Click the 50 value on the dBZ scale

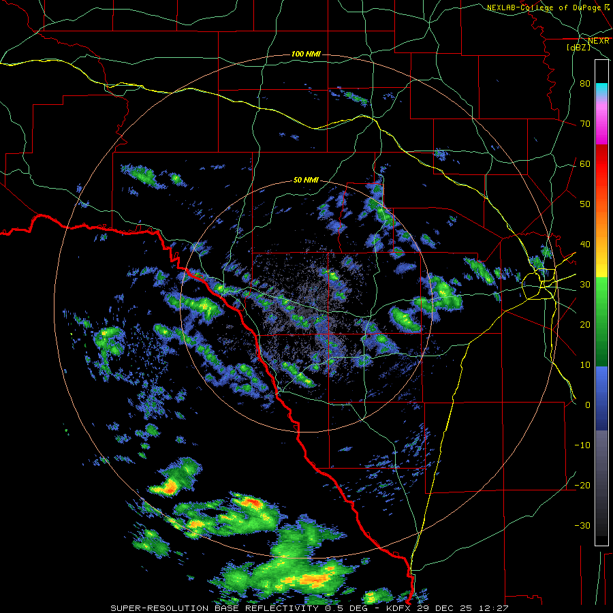click(x=585, y=204)
